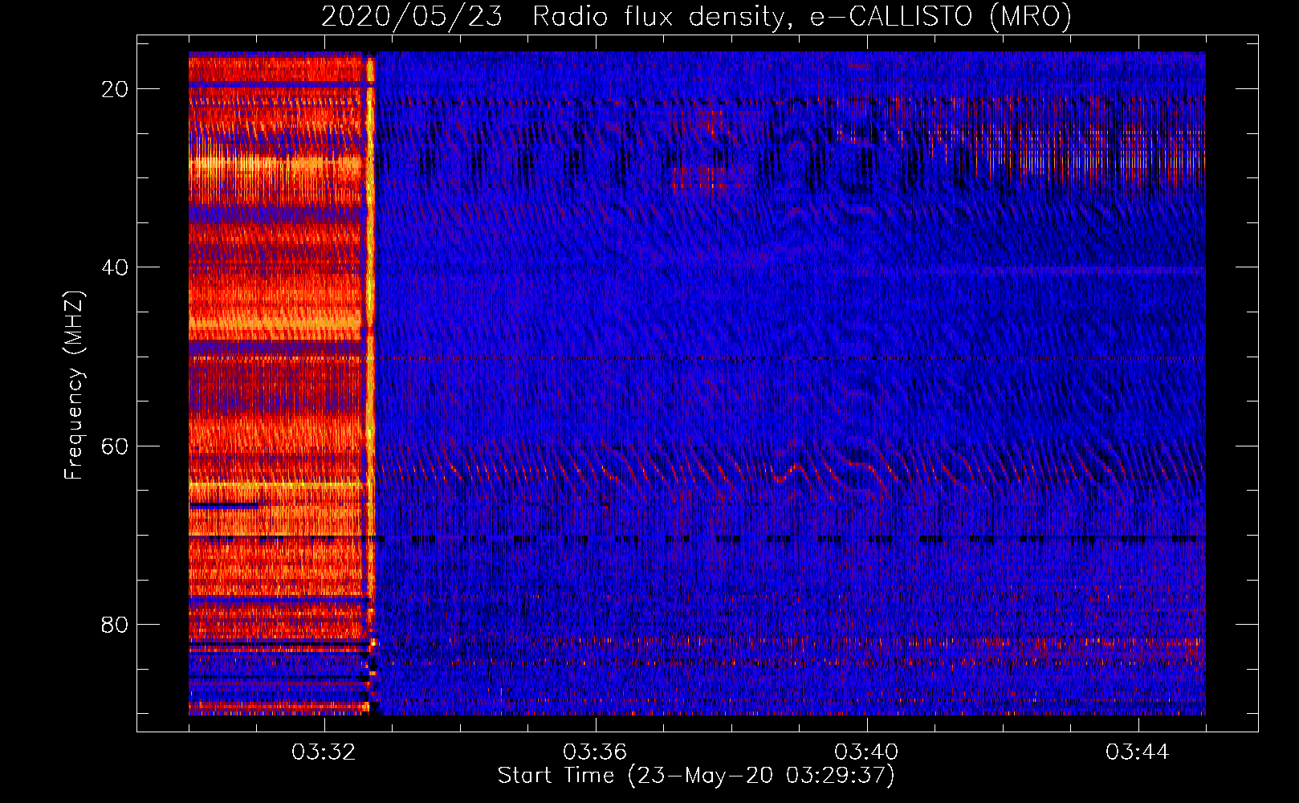Click the plot title '2020/05/23 Radio flux density, e-CALLISTO (MRO)'

[696, 16]
